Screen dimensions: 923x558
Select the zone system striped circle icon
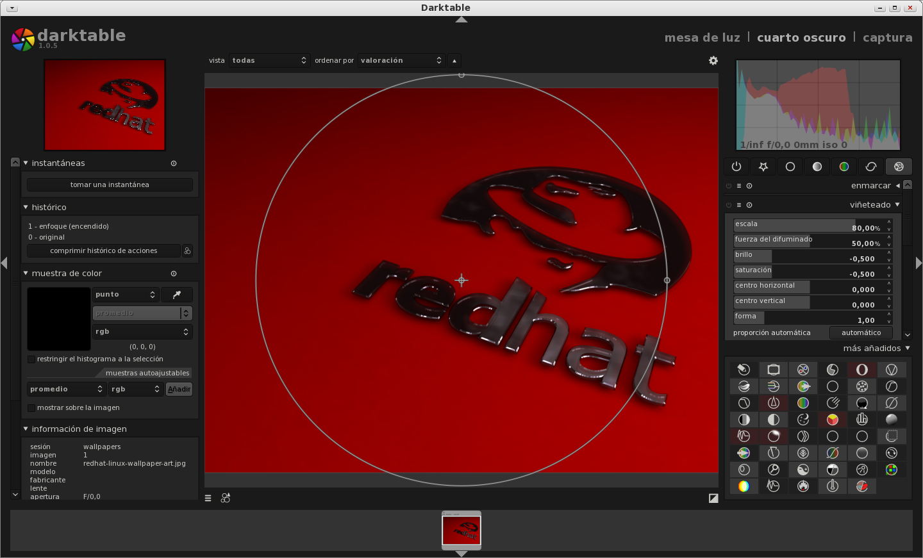744,420
